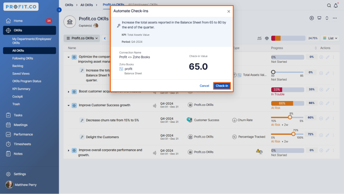This screenshot has height=194, width=344.
Task: Open more options ellipsis in header
Action: coord(335,18)
